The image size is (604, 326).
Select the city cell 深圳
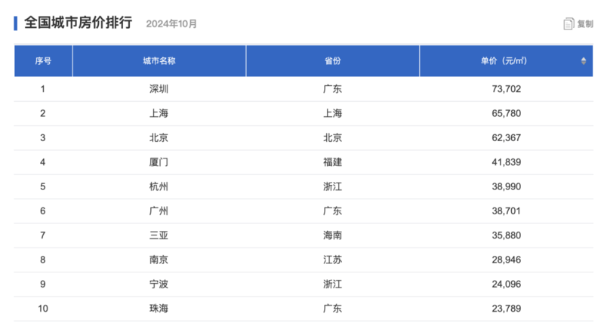[x=159, y=89]
